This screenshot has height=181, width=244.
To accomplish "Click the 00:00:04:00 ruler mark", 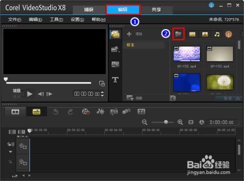I will pos(113,130).
